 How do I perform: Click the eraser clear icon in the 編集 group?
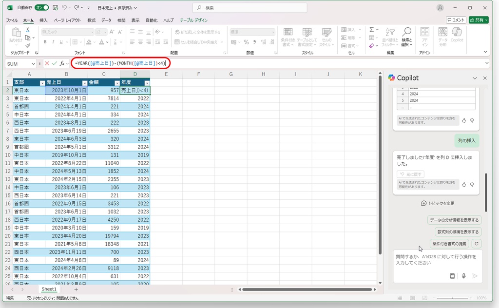pos(371,46)
